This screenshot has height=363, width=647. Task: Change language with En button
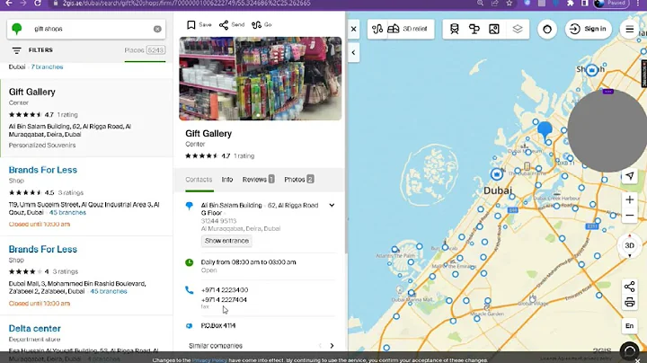[x=630, y=326]
